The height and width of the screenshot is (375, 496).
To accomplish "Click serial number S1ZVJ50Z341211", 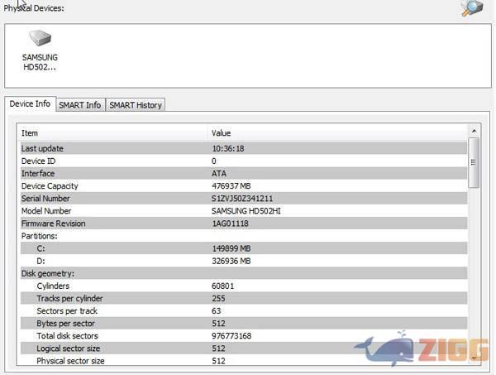I will tap(242, 199).
